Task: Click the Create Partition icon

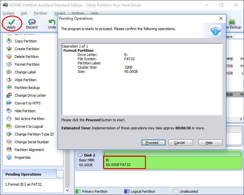Action: point(9,49)
